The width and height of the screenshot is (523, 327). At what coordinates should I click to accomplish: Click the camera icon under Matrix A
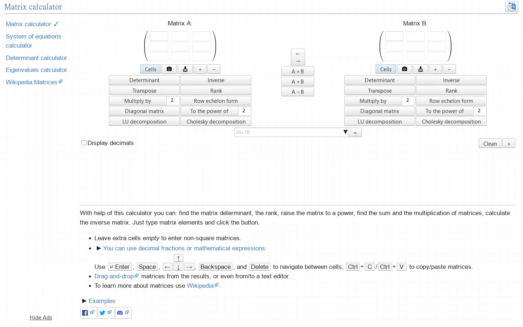(169, 69)
